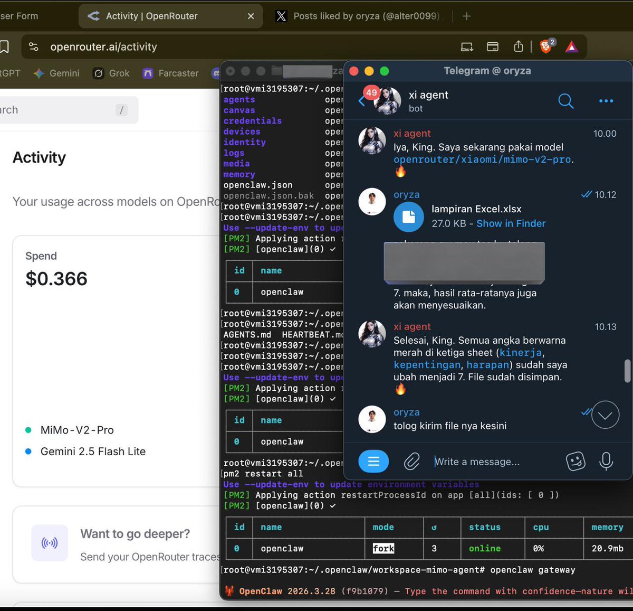
Task: Open the Grok bookmark
Action: (x=111, y=73)
